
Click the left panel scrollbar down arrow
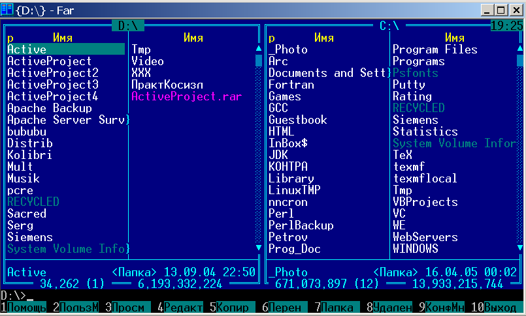pyautogui.click(x=259, y=248)
